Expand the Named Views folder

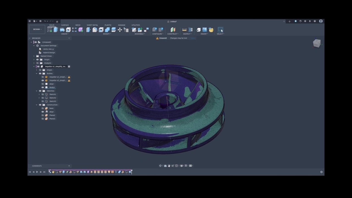(34, 56)
